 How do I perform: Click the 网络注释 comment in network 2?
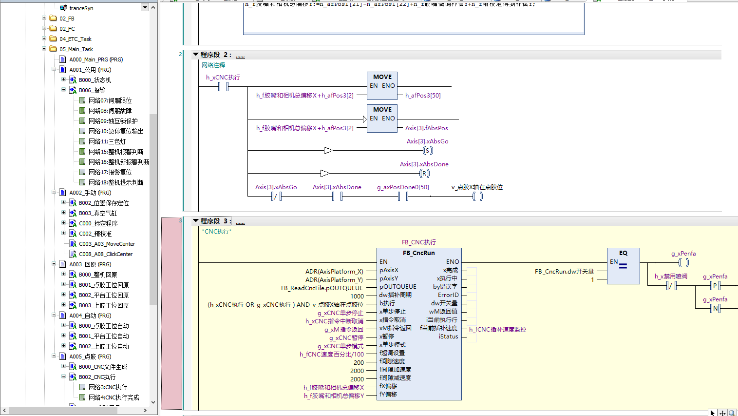[213, 65]
